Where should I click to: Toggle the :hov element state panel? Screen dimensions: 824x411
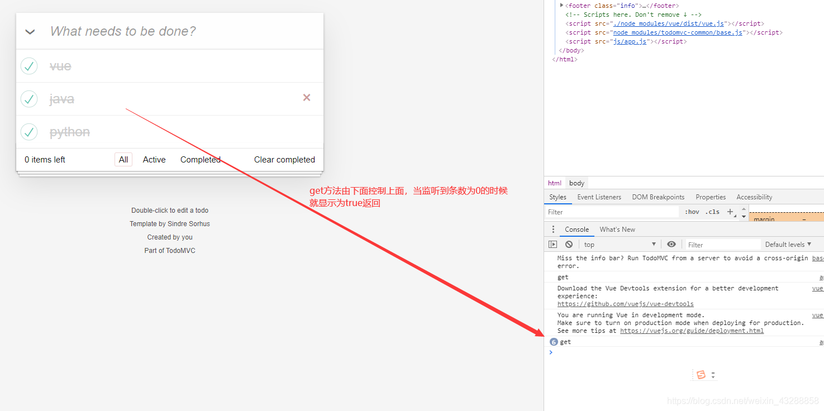[692, 212]
